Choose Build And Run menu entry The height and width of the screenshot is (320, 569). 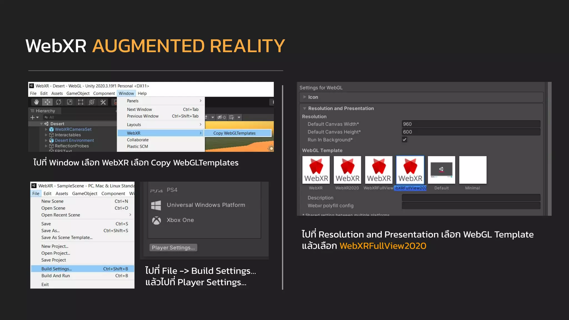click(83, 276)
